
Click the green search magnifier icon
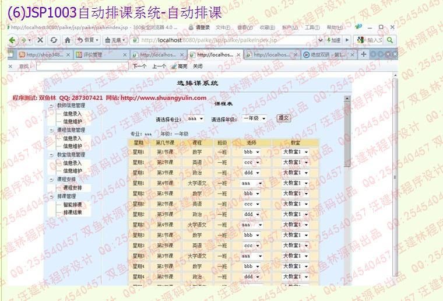tap(390, 40)
